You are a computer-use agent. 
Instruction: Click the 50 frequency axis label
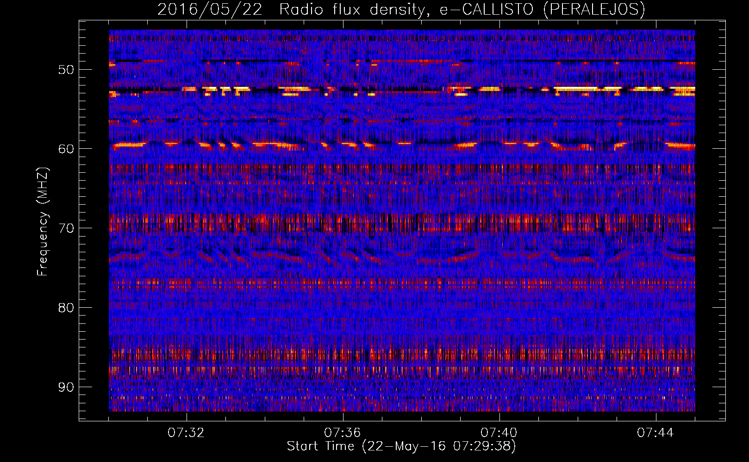tap(66, 69)
